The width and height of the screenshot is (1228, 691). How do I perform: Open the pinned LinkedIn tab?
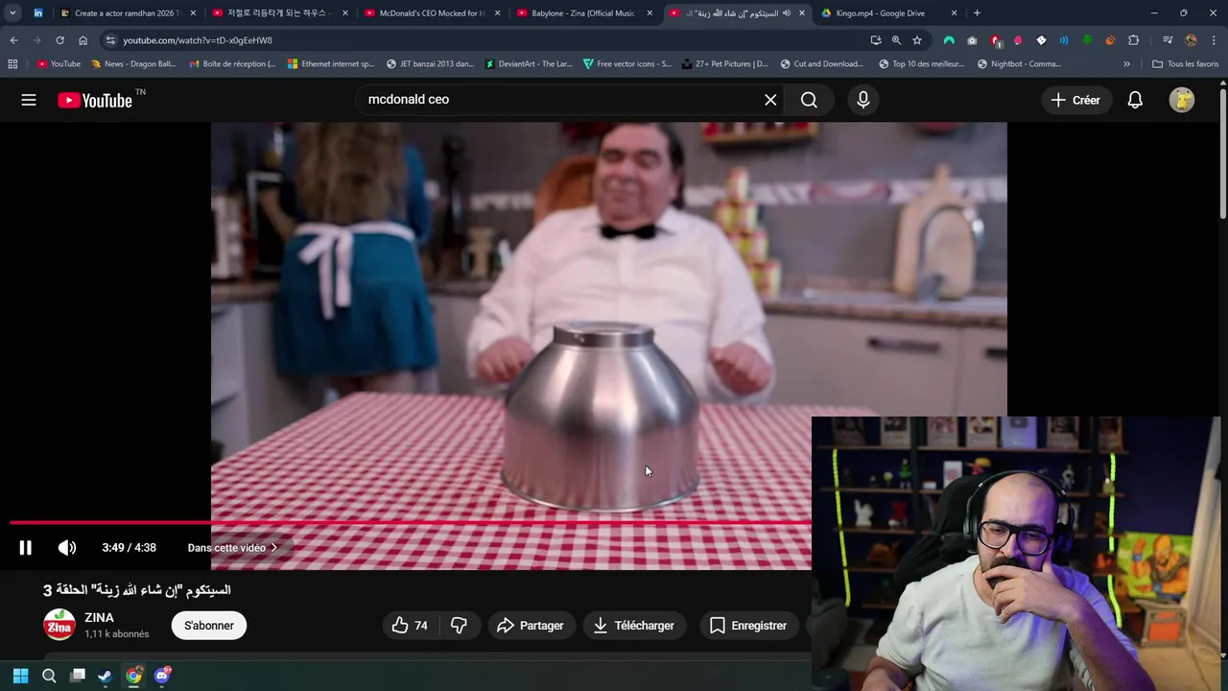[38, 13]
